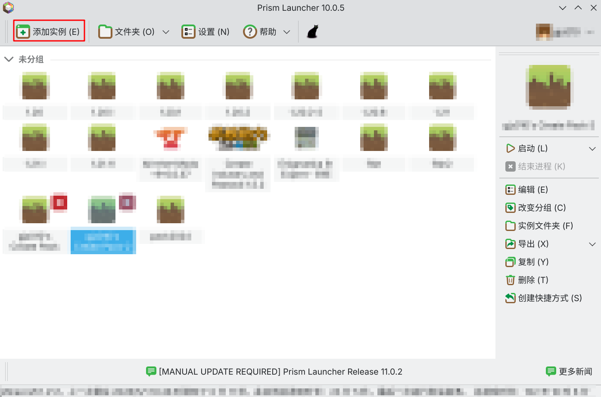This screenshot has height=397, width=601.
Task: Select the instance with the orange-red icon
Action: [x=171, y=152]
